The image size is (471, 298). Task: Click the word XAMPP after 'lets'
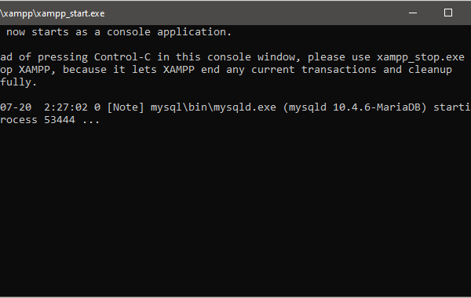tap(179, 70)
